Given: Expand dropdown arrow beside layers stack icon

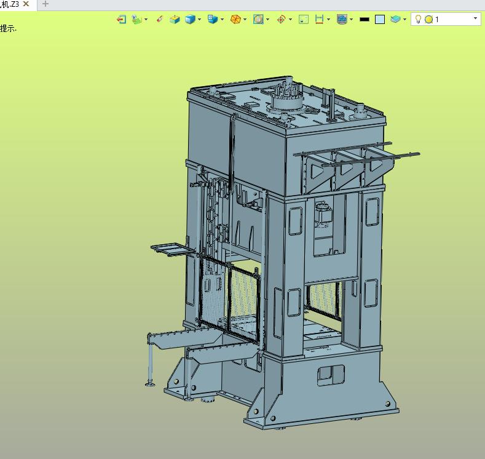Looking at the screenshot, I should 404,20.
